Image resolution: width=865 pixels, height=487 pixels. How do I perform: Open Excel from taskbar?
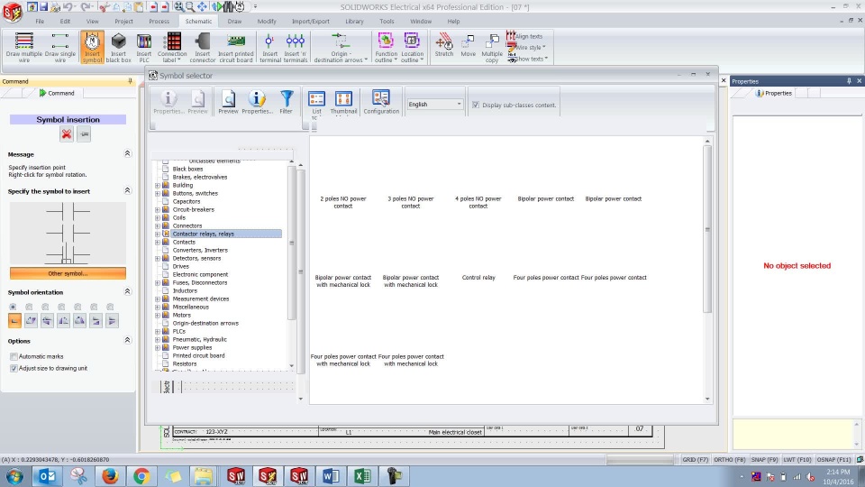(362, 475)
